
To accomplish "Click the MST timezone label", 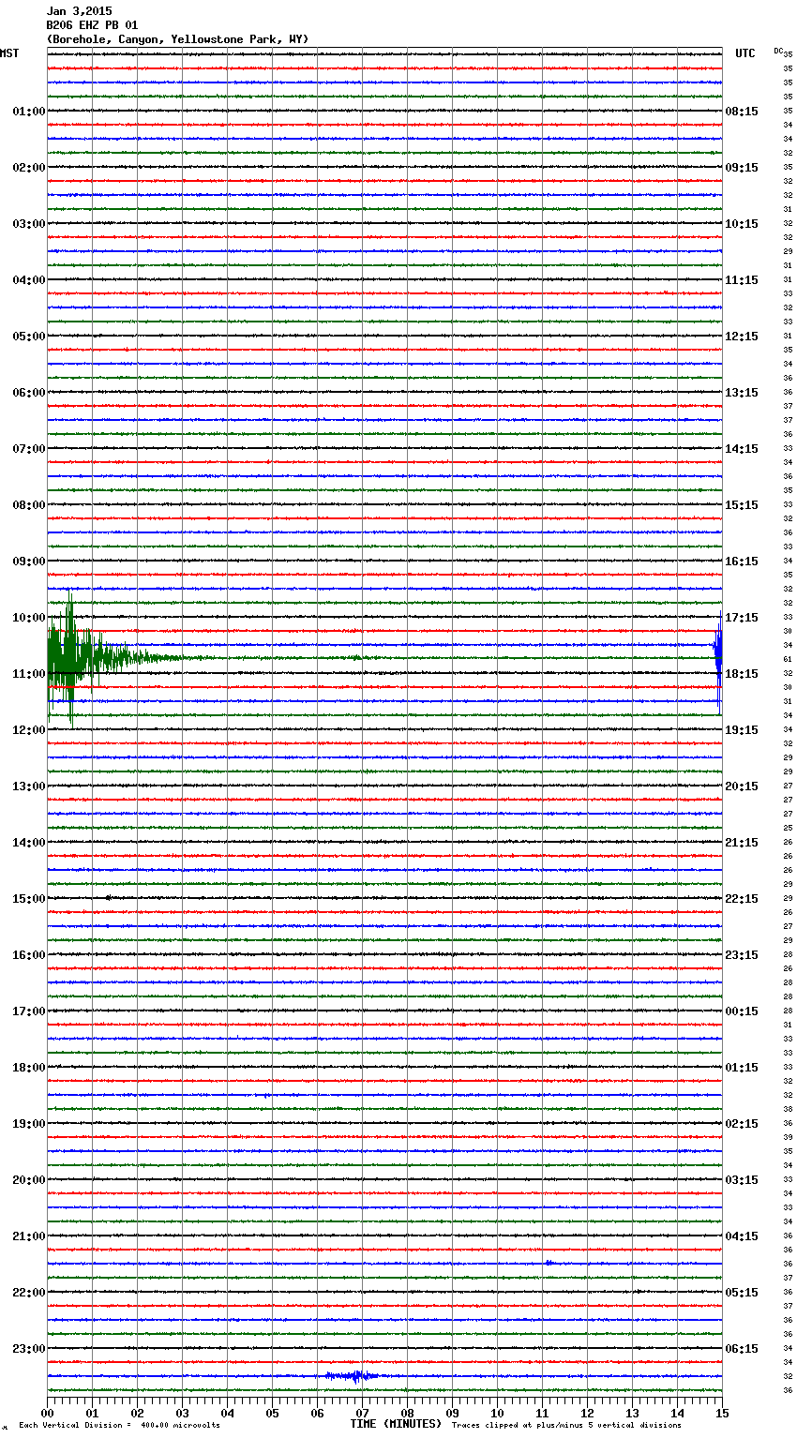I will point(9,53).
